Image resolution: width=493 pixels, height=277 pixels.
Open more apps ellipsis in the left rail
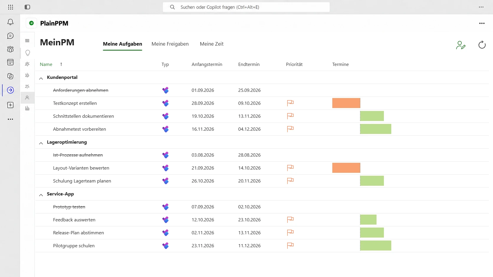coord(10,119)
